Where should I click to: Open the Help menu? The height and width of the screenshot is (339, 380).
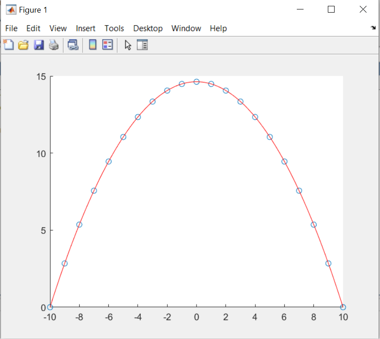[x=218, y=28]
